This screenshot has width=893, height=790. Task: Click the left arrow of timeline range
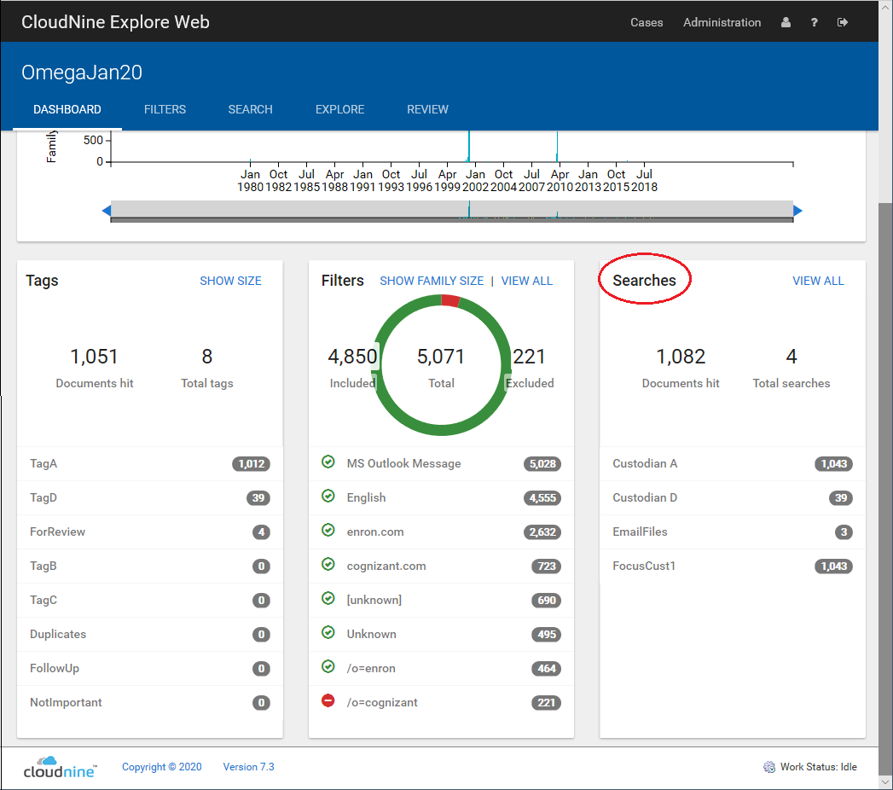106,211
